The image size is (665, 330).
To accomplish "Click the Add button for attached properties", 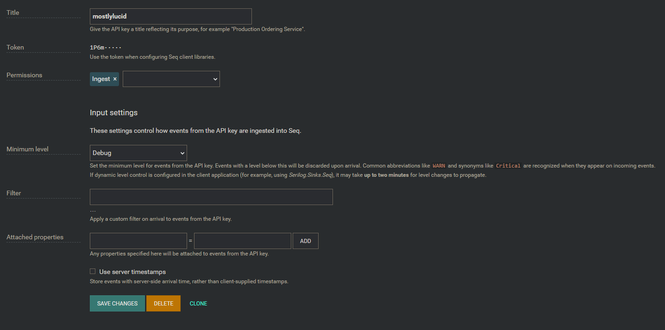I will tap(306, 241).
